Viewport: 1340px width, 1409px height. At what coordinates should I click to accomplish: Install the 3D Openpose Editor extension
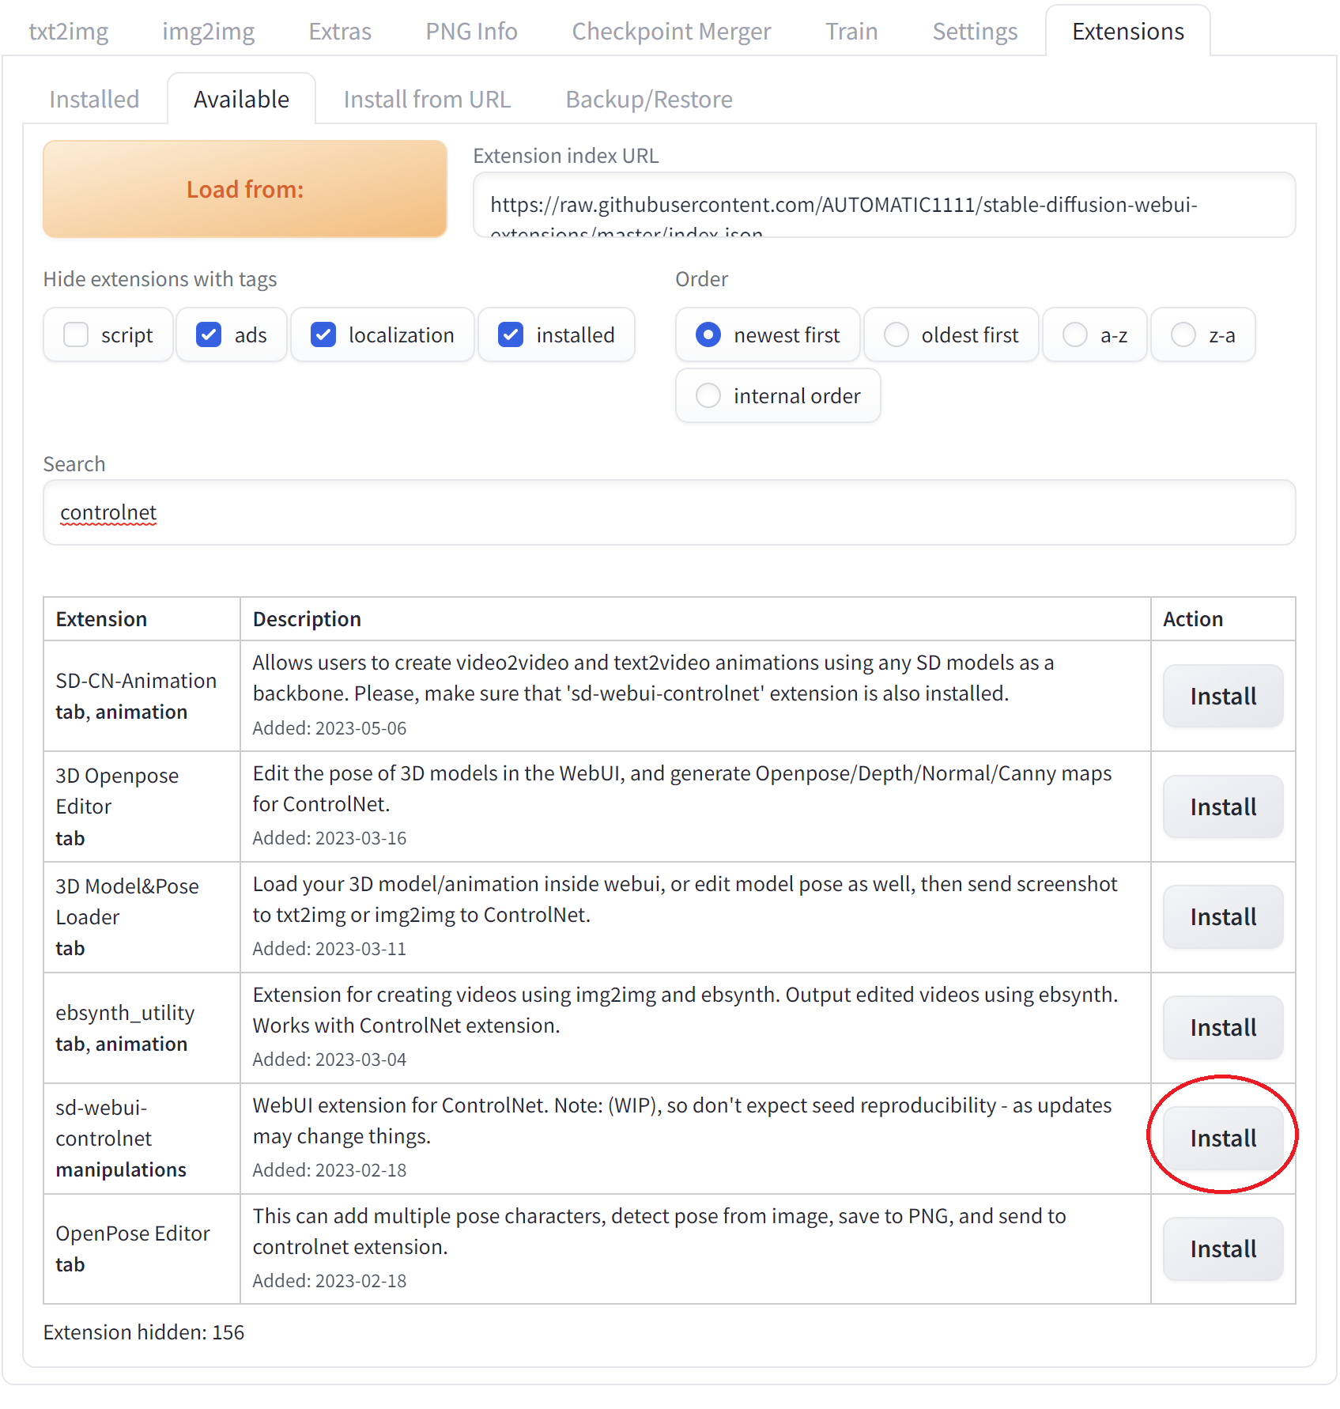coord(1222,806)
